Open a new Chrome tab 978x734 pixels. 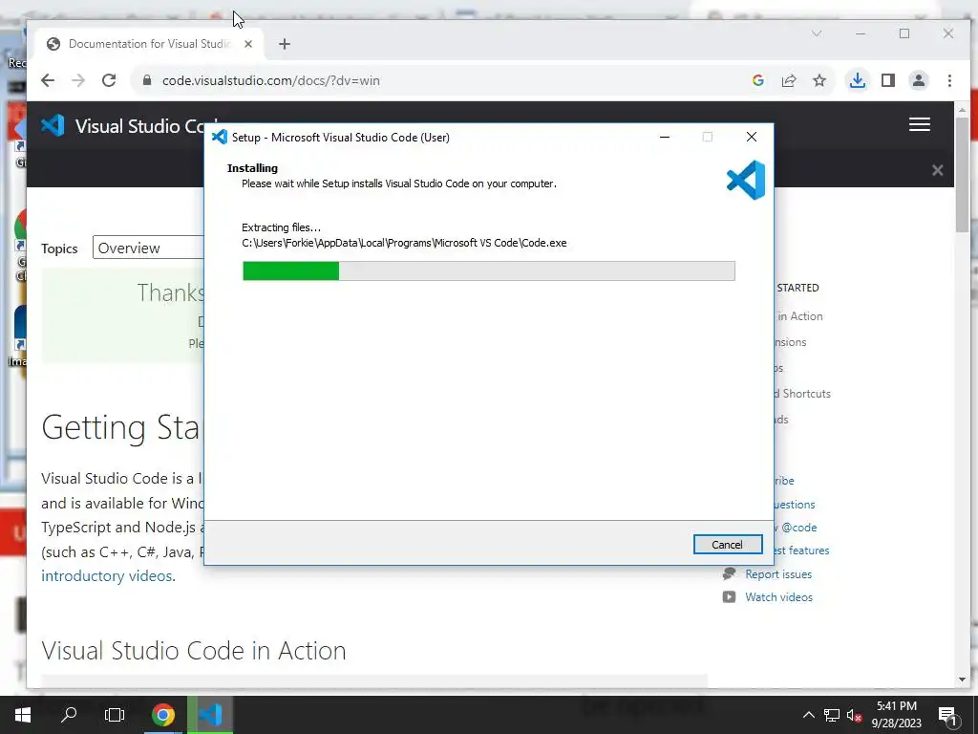point(285,44)
